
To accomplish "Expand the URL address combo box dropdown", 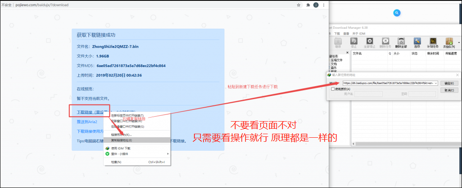I will tap(436, 83).
